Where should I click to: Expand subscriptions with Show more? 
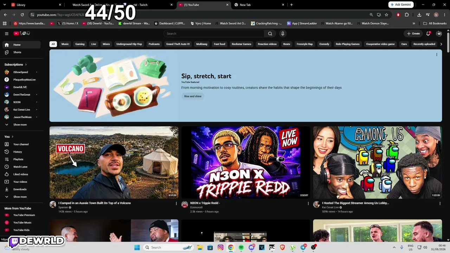coord(20,125)
